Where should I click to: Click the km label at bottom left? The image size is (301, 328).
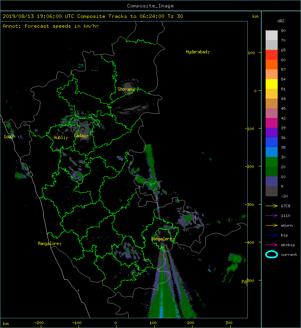tap(6, 324)
